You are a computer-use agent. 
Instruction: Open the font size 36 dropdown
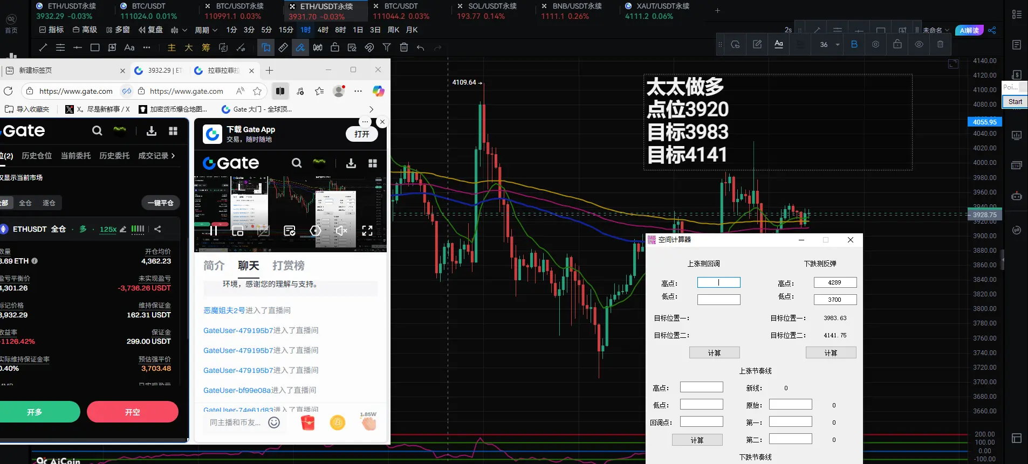[x=828, y=44]
